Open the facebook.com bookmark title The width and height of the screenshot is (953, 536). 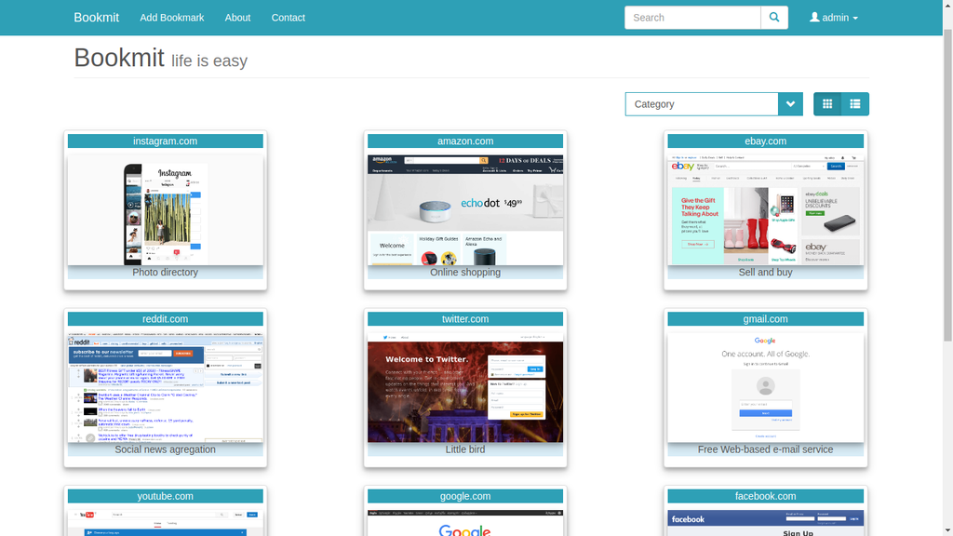pos(765,497)
